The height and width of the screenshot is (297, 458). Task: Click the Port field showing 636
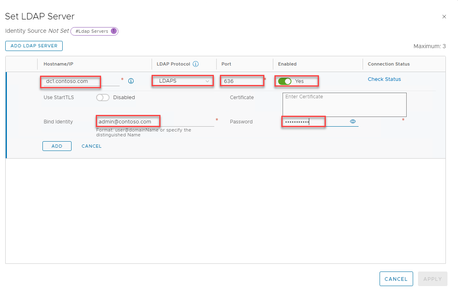point(242,81)
